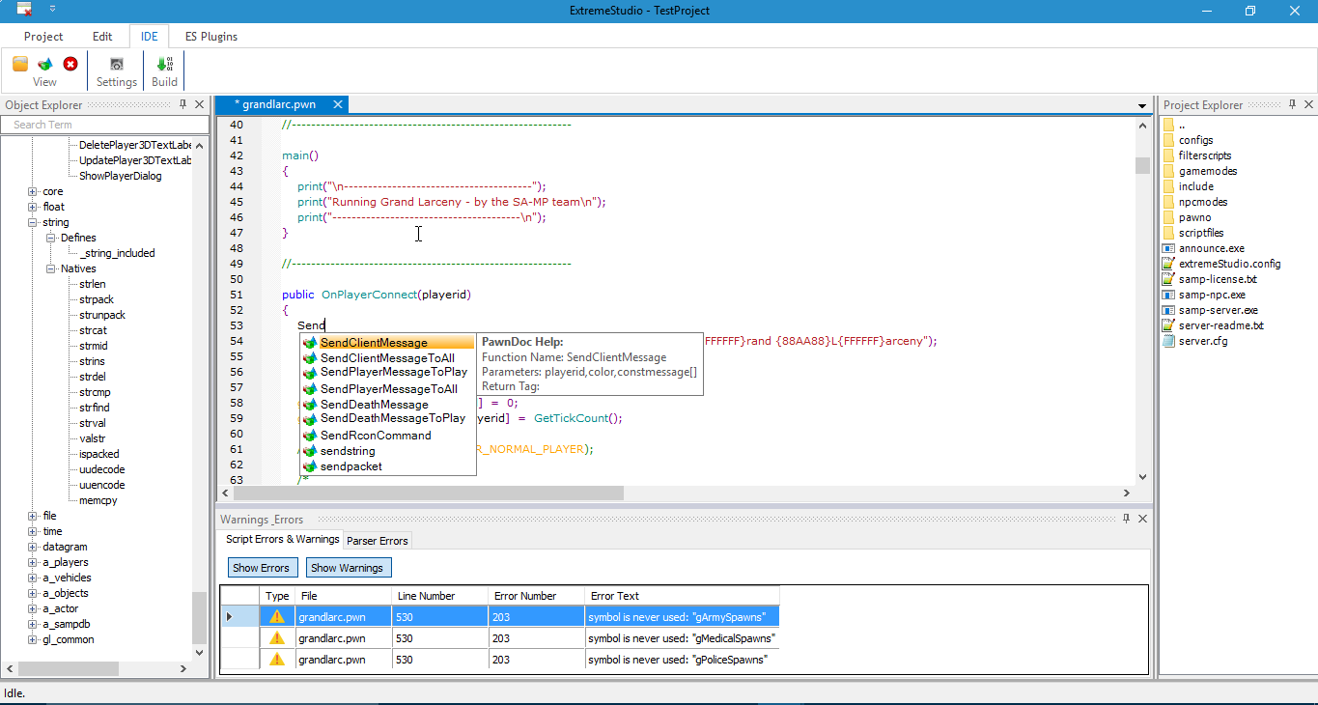
Task: Open the gamemodes folder in Project Explorer
Action: point(1207,171)
